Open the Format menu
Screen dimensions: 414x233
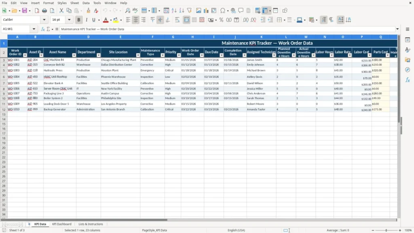tap(49, 3)
